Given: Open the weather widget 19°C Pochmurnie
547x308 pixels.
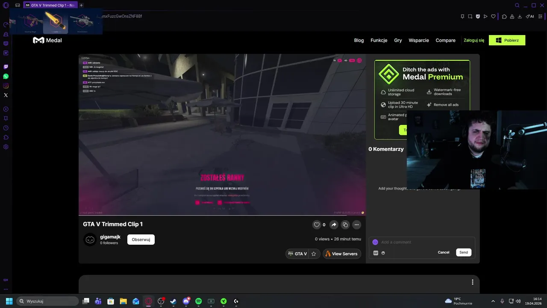Looking at the screenshot, I should [459, 301].
